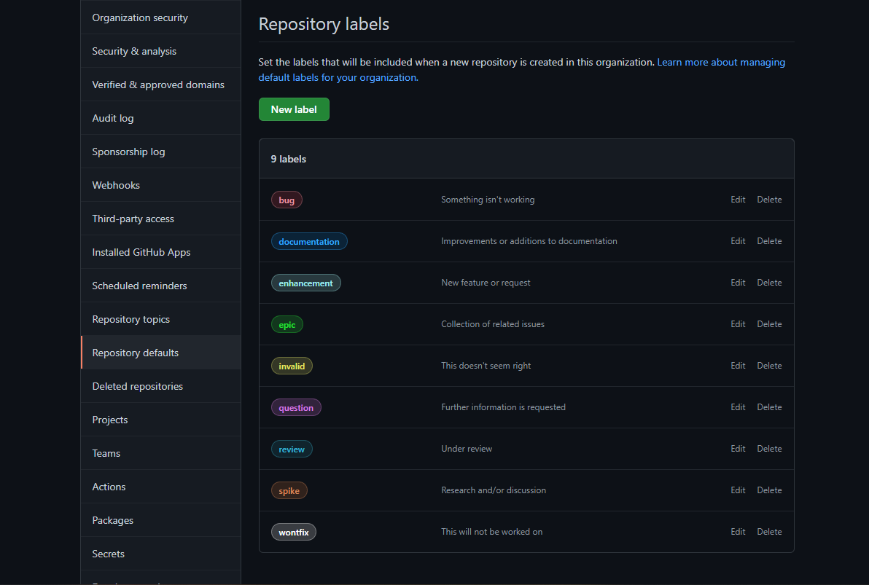Edit the documentation label
The image size is (869, 585).
pyautogui.click(x=738, y=241)
